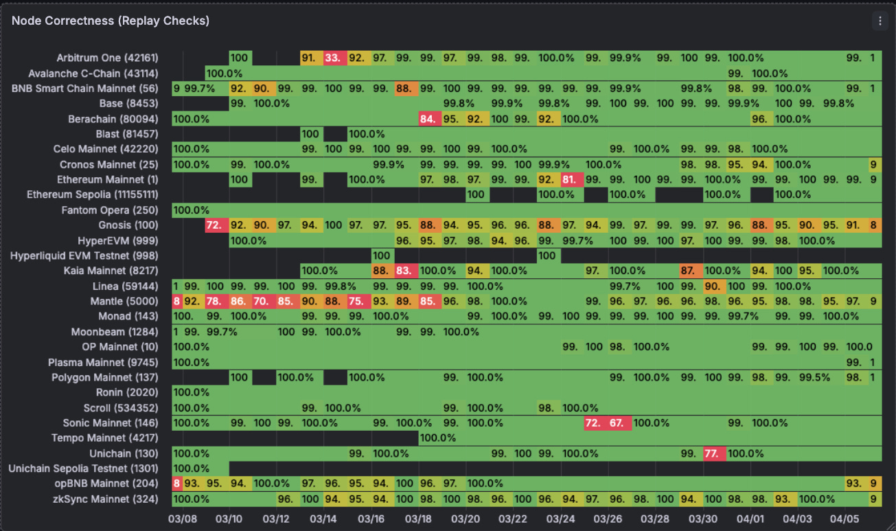The image size is (896, 531).
Task: Select the 87. cell in Kaia Mainnet row
Action: 691,271
